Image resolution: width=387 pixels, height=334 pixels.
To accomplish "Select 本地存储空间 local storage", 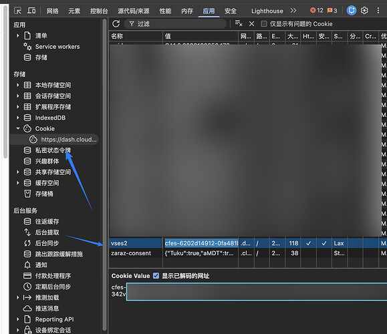I will pyautogui.click(x=53, y=85).
